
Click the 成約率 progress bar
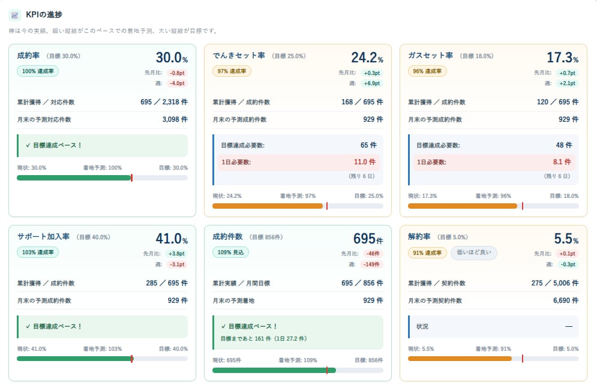(x=103, y=178)
